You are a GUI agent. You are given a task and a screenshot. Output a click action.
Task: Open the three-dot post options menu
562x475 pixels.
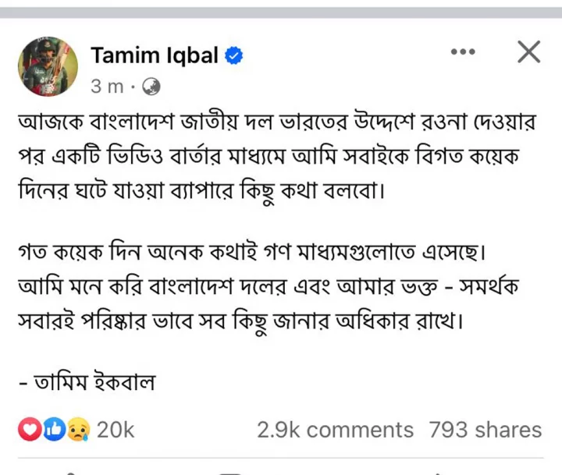(x=463, y=52)
